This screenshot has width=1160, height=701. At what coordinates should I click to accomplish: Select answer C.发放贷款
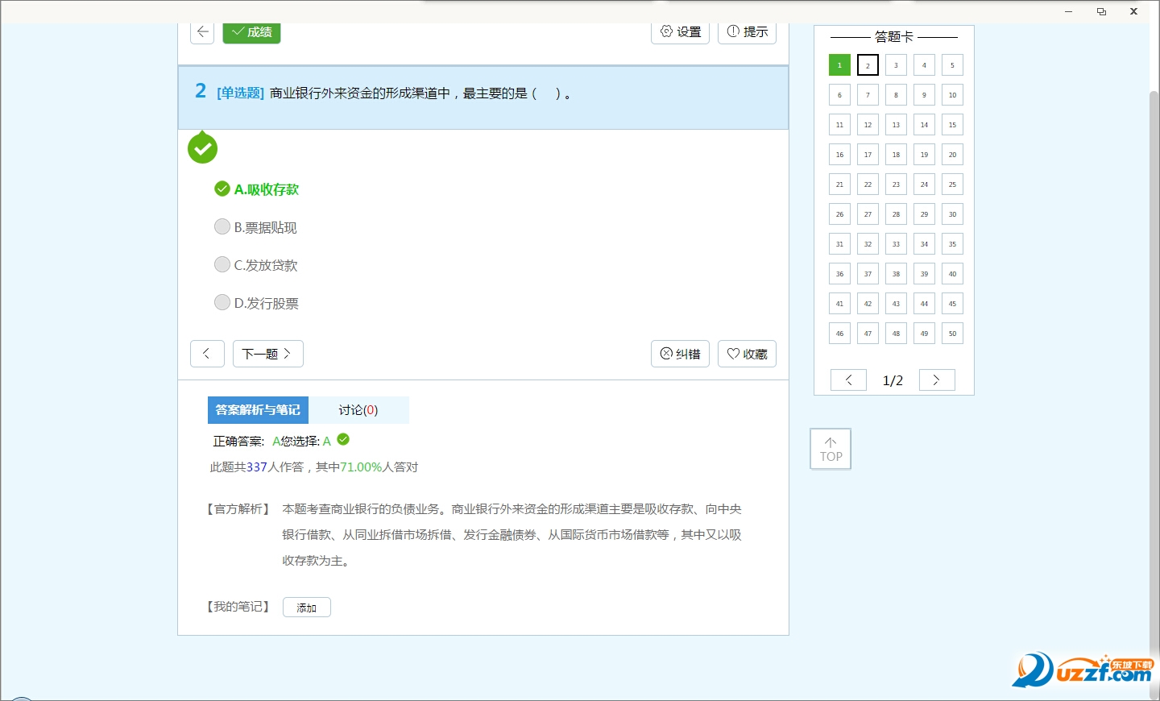[256, 265]
